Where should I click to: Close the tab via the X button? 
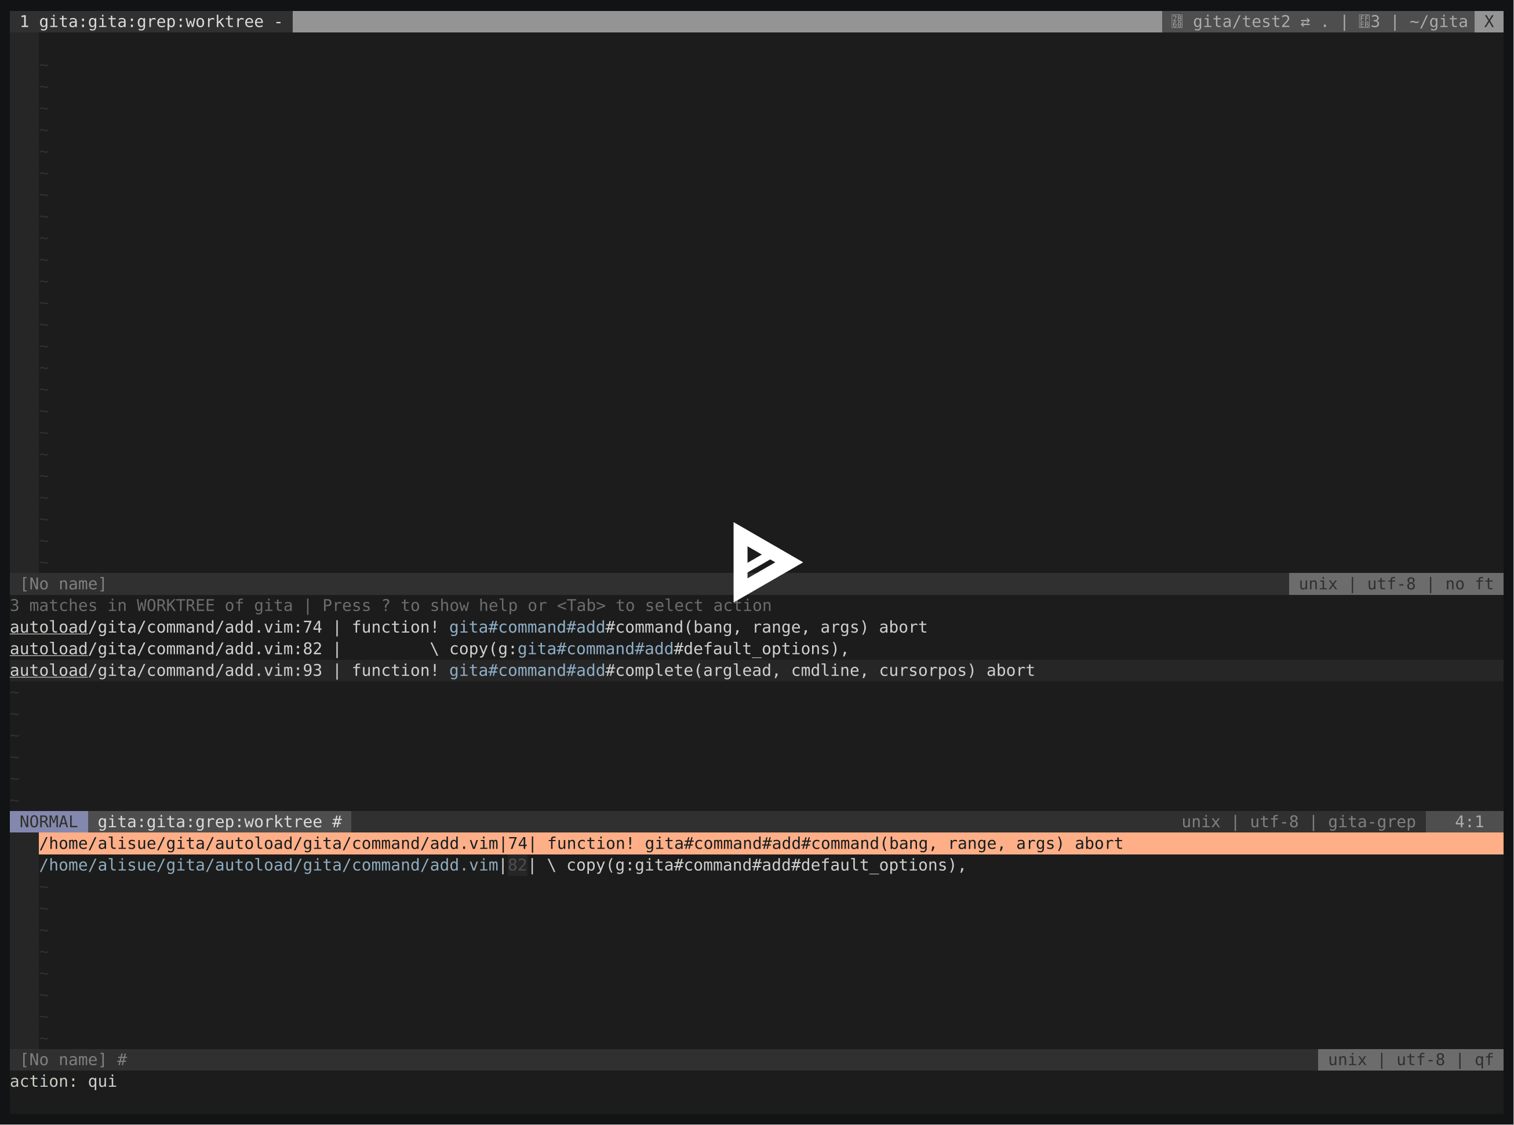(x=1488, y=22)
